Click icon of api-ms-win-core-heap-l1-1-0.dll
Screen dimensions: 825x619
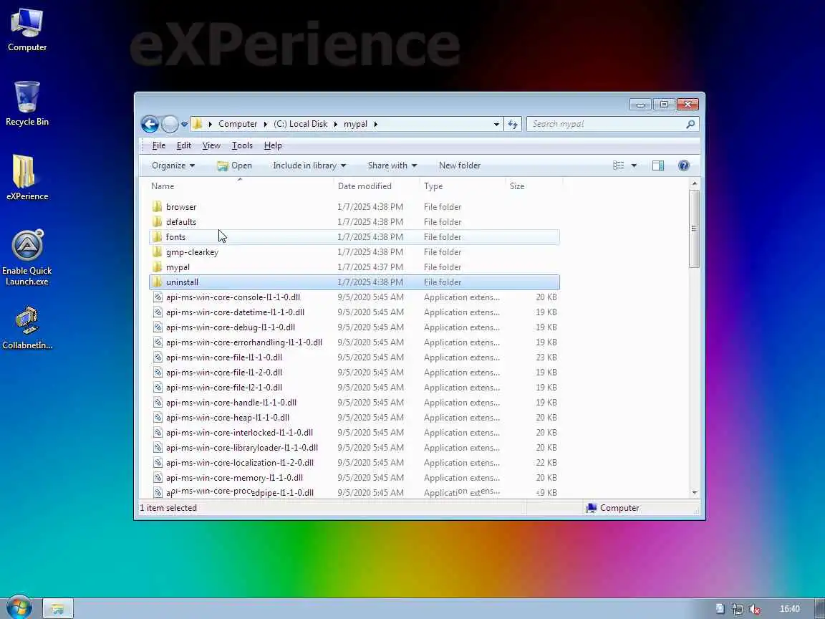[158, 418]
